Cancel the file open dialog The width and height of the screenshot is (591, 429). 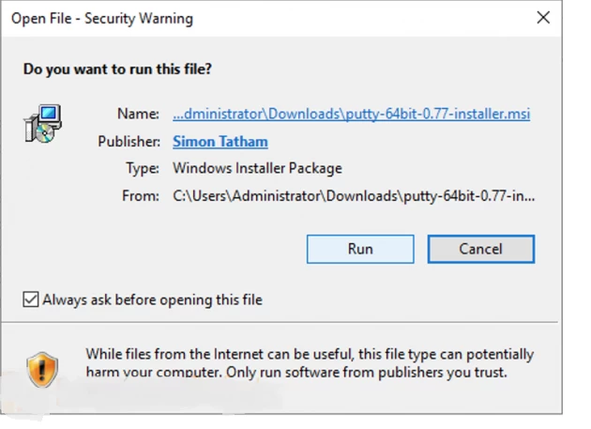(x=481, y=249)
